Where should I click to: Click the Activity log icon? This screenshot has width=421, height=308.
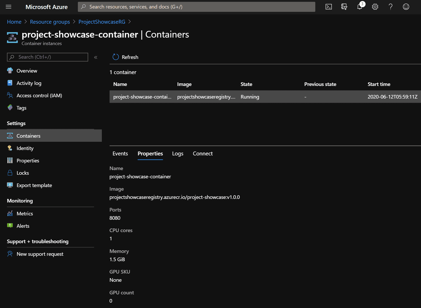(x=10, y=83)
